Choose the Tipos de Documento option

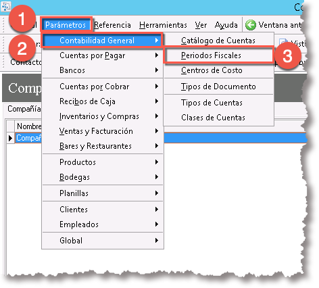(218, 87)
